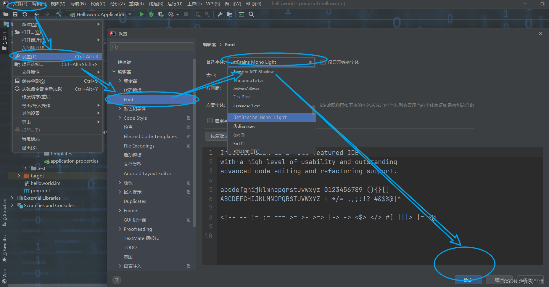549x287 pixels.
Task: Toggle the 启用 ligatures checkbox
Action: click(210, 121)
